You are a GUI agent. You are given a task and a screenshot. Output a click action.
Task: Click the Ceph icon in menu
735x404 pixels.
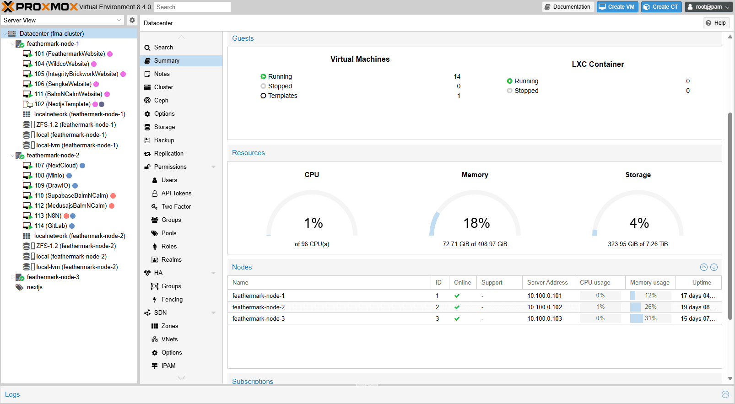click(x=147, y=101)
